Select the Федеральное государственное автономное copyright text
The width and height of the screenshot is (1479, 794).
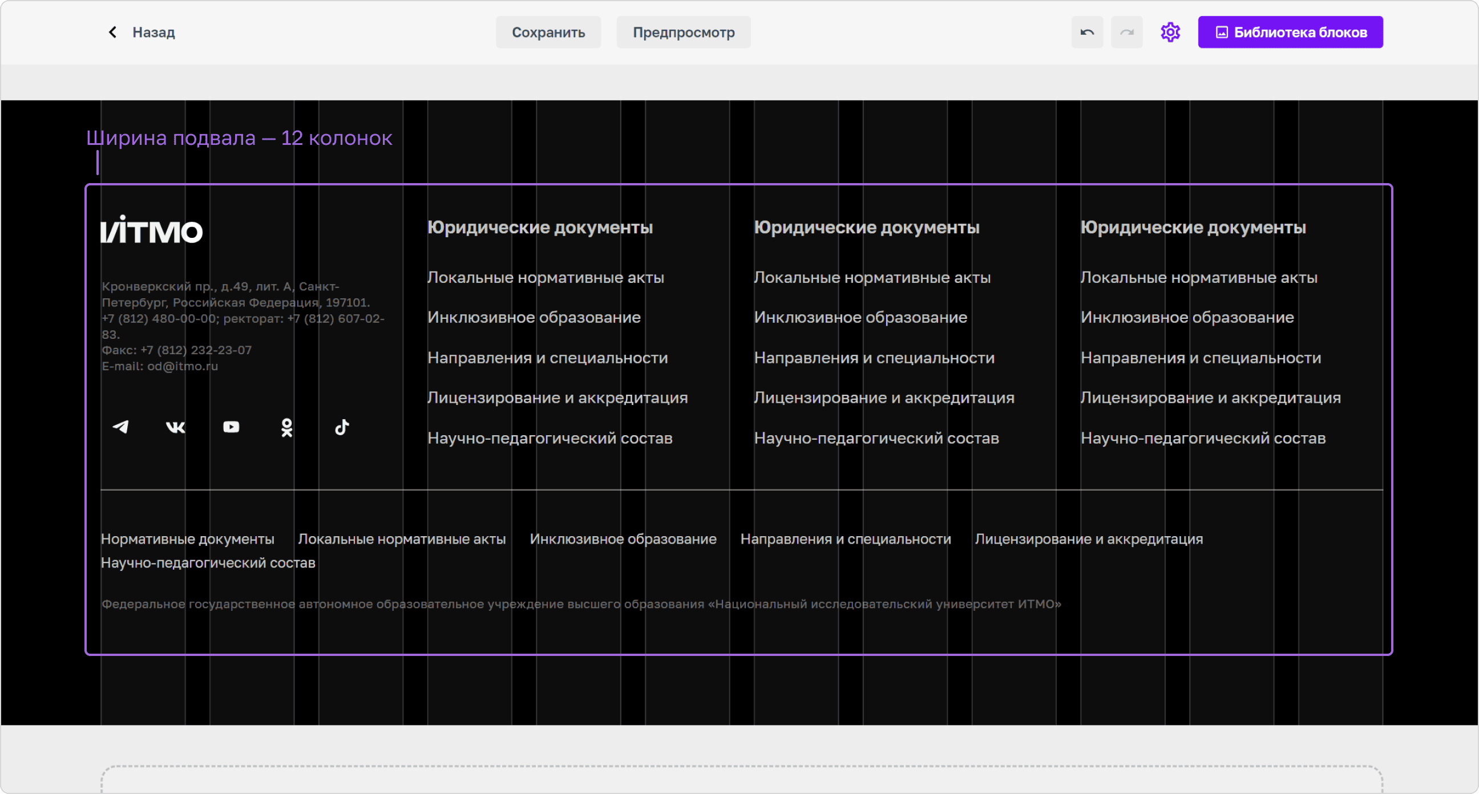tap(581, 604)
